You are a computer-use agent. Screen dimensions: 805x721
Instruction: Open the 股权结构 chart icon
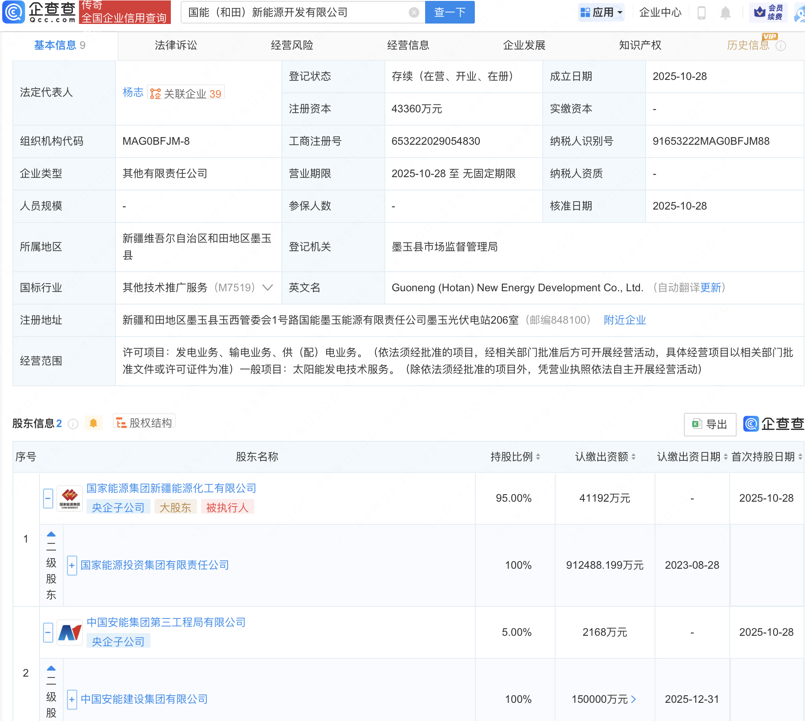point(120,423)
